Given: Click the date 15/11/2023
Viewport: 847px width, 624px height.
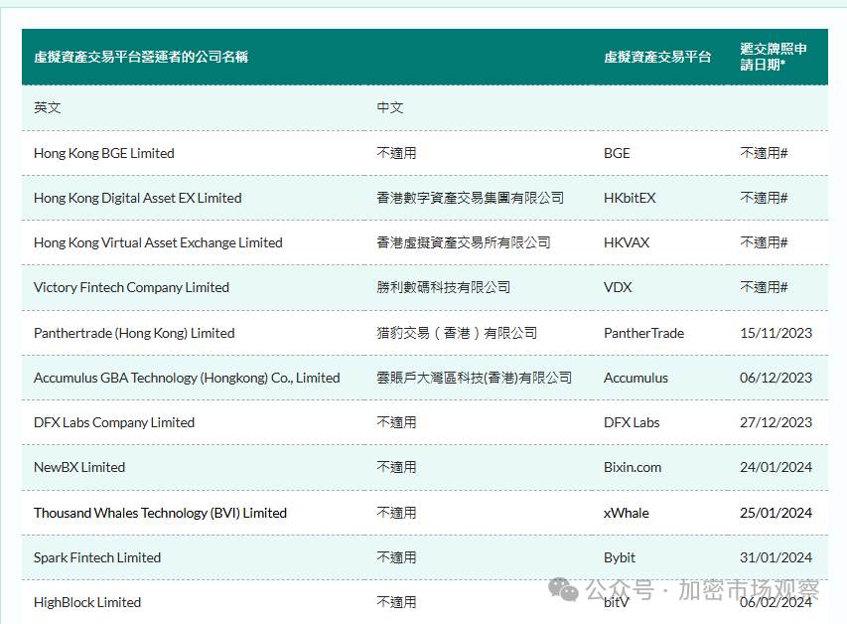Looking at the screenshot, I should click(x=776, y=333).
